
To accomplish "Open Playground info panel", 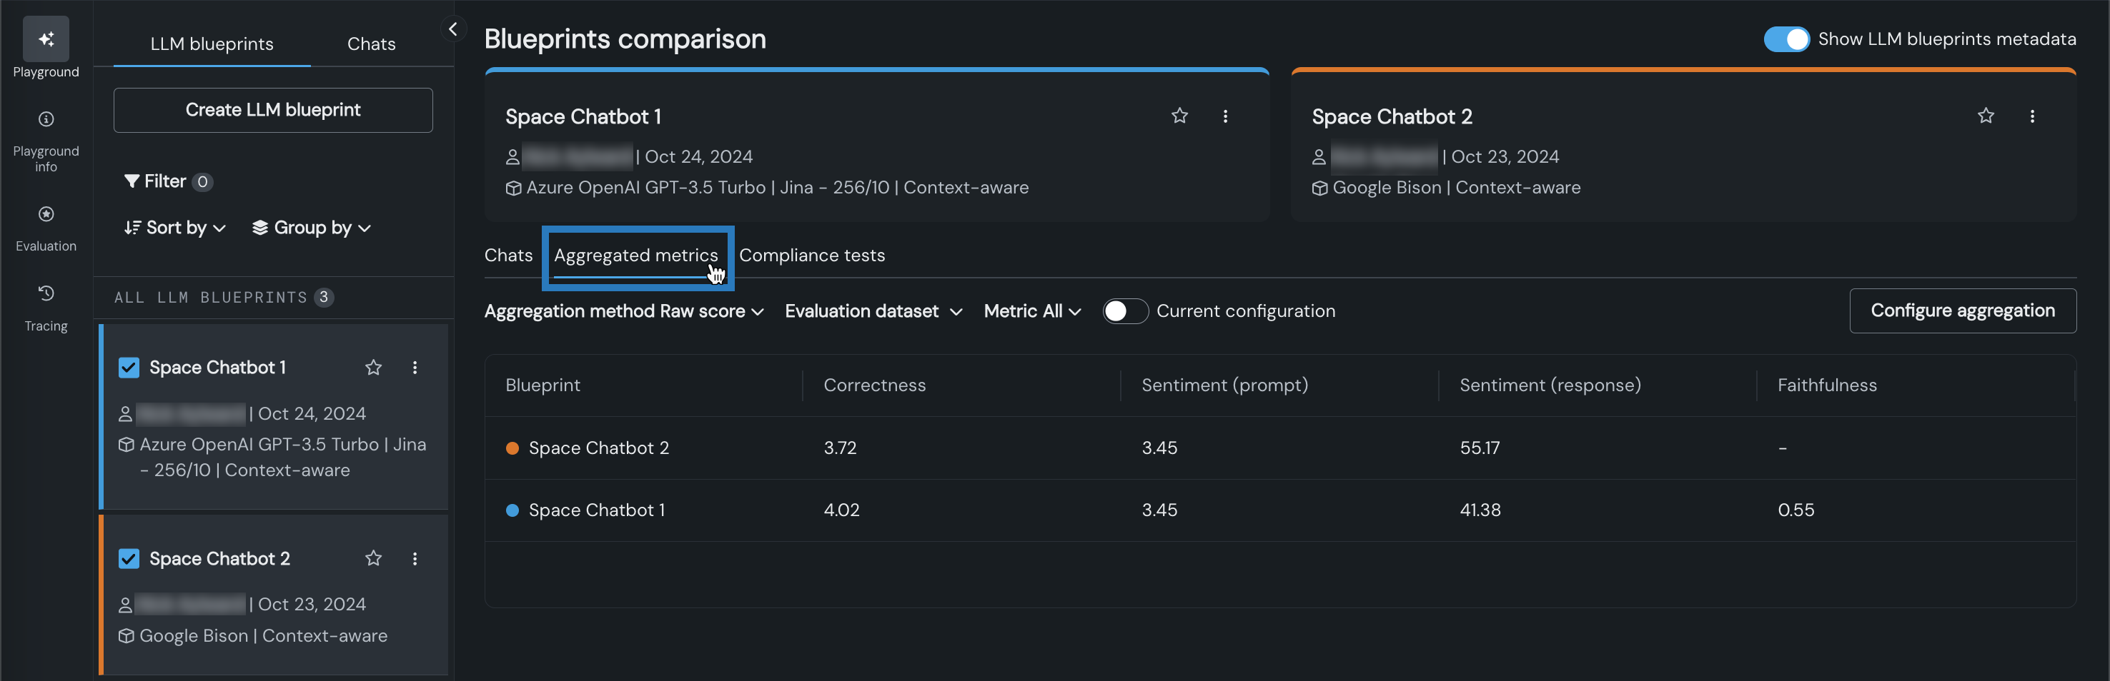I will [x=46, y=119].
